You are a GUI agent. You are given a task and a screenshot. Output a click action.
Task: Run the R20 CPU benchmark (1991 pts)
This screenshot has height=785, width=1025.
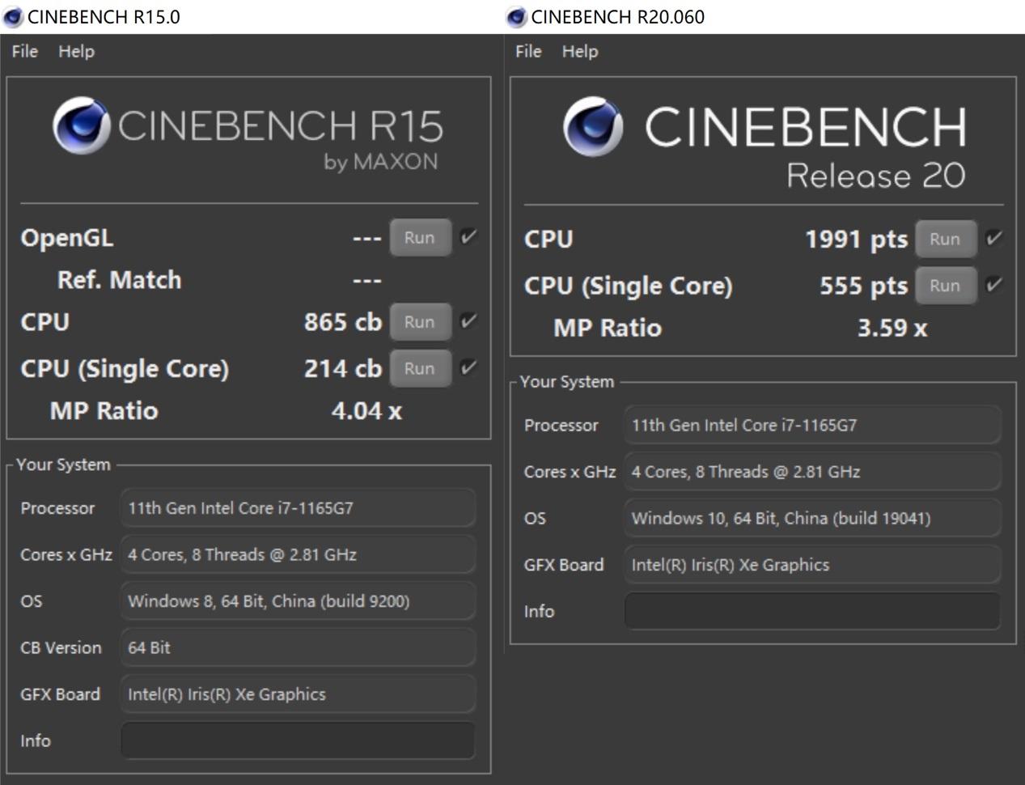945,240
